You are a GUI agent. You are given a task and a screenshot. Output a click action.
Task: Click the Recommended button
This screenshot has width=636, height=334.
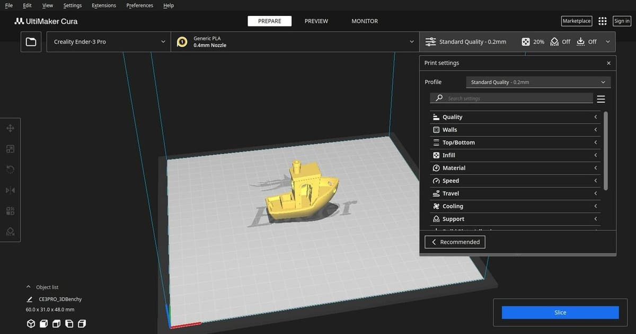[x=455, y=242]
